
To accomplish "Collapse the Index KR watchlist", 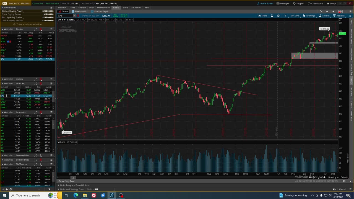I will (x=2, y=83).
